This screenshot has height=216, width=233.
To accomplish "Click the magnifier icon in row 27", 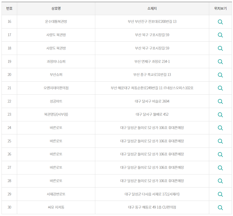I will 220,168.
